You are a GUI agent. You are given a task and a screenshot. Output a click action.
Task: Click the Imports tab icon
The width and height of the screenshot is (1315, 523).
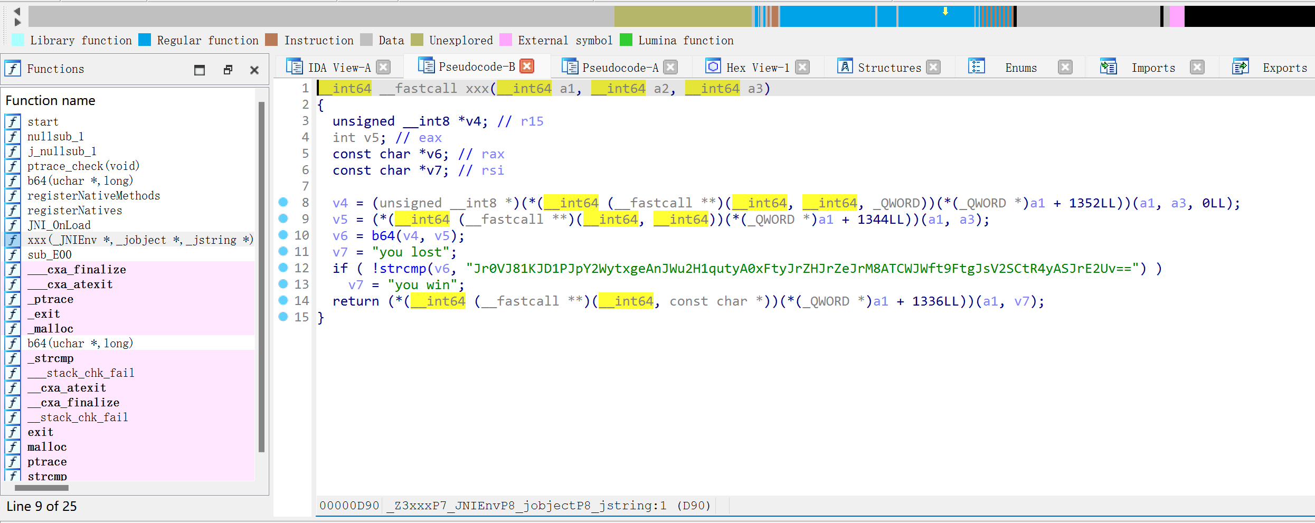(x=1108, y=67)
